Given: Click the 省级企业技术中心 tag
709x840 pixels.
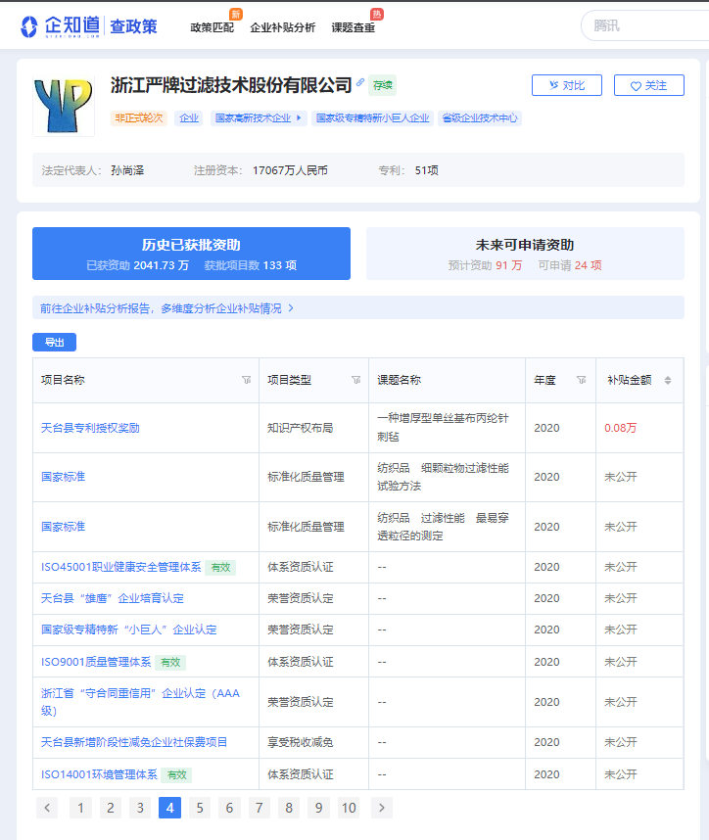Looking at the screenshot, I should coord(480,117).
